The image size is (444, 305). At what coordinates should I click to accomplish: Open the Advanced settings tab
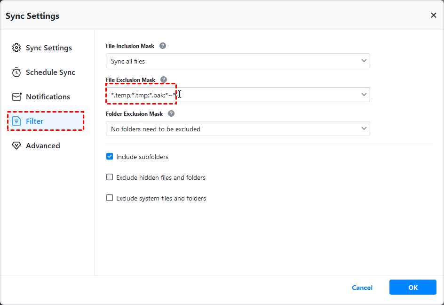point(43,146)
